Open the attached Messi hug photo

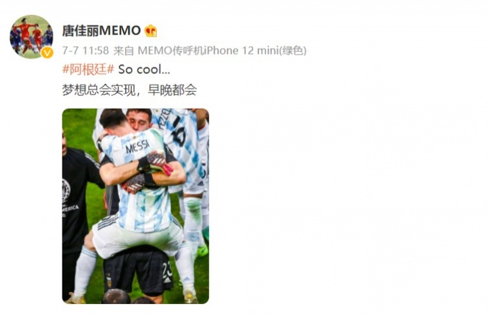pyautogui.click(x=135, y=206)
